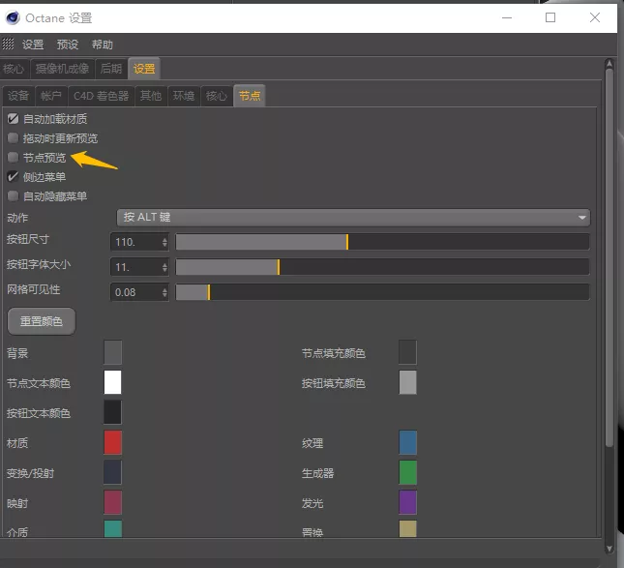The width and height of the screenshot is (624, 568).
Task: Open the C4D 着色器 sub-tab
Action: (101, 96)
